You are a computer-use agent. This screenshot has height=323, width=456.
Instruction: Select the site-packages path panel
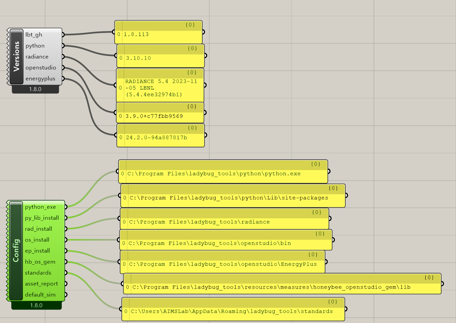(x=233, y=195)
